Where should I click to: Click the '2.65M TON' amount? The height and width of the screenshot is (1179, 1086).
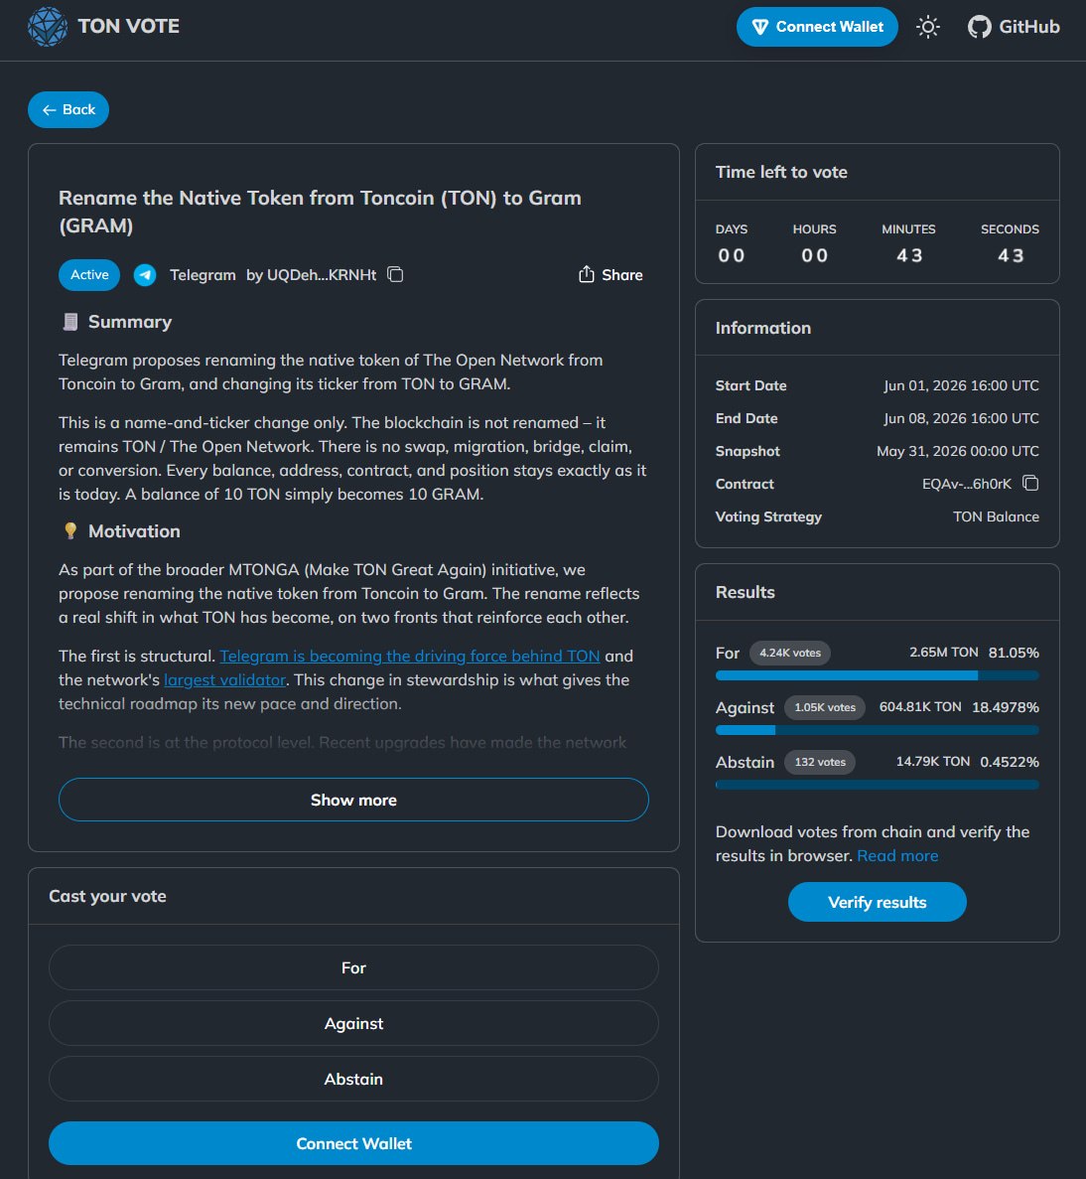pos(944,653)
